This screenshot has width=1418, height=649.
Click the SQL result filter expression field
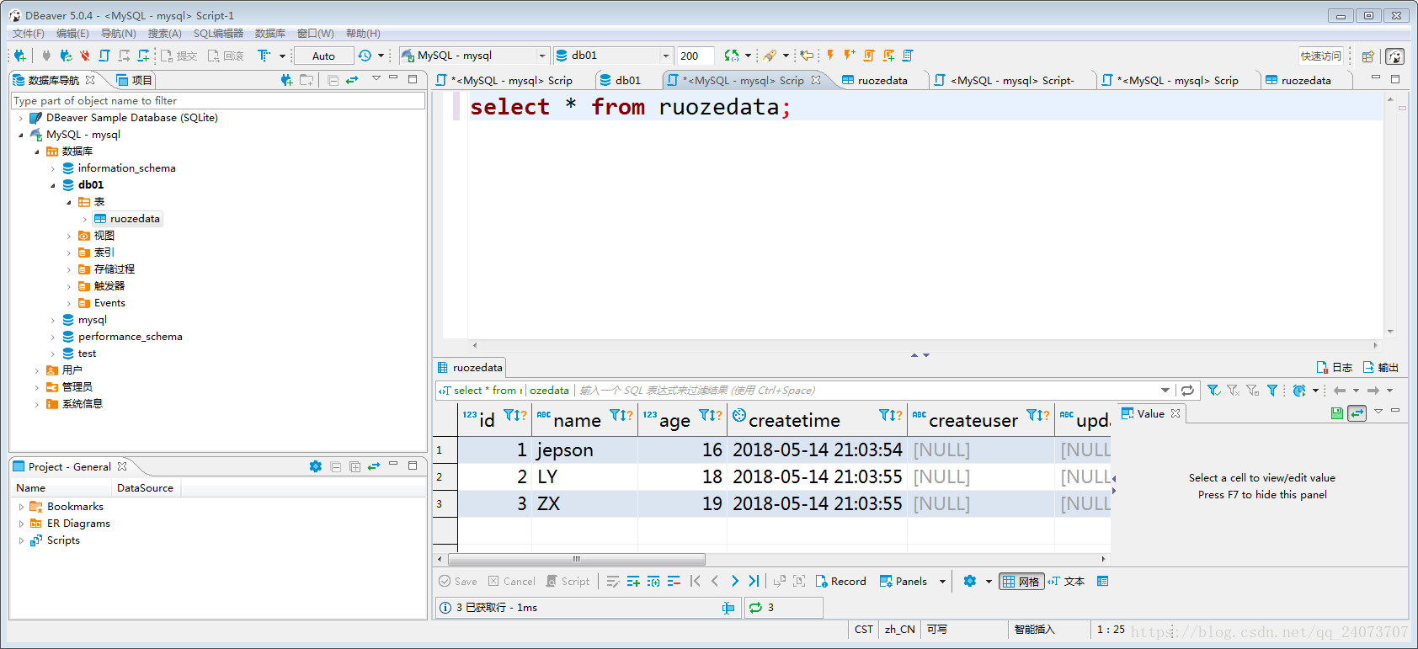[867, 391]
